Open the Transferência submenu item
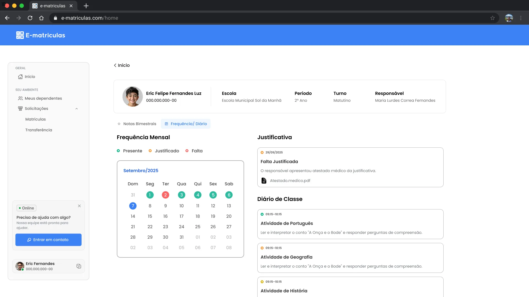 pyautogui.click(x=39, y=130)
